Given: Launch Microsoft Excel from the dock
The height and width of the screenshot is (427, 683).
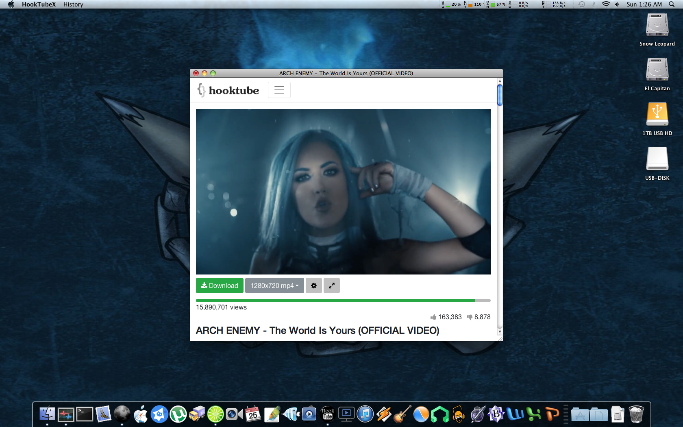Looking at the screenshot, I should click(x=533, y=414).
